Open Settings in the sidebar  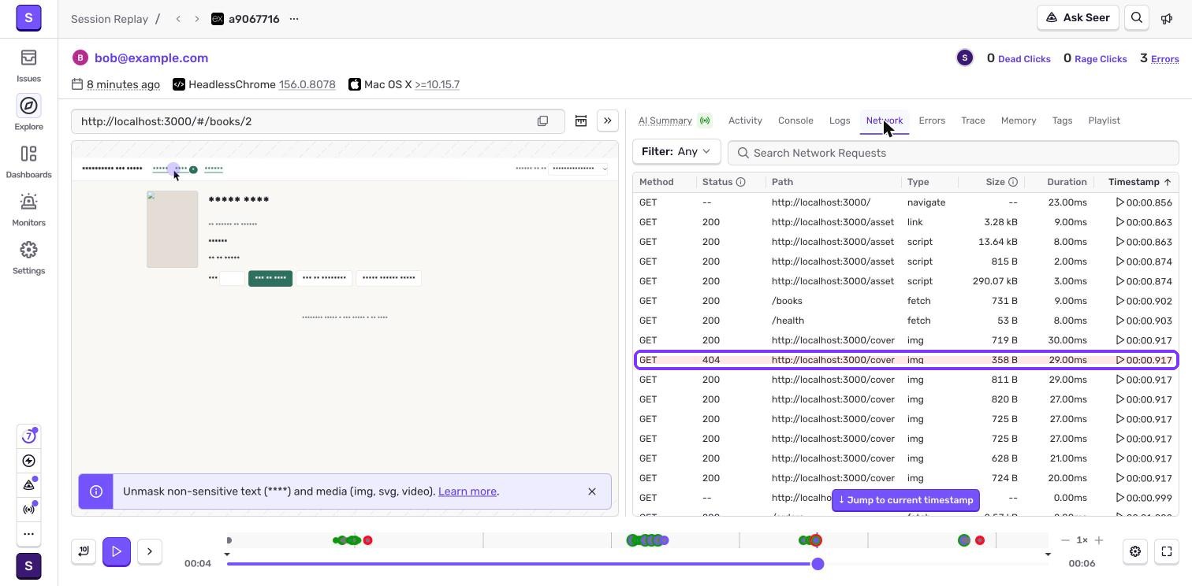28,258
